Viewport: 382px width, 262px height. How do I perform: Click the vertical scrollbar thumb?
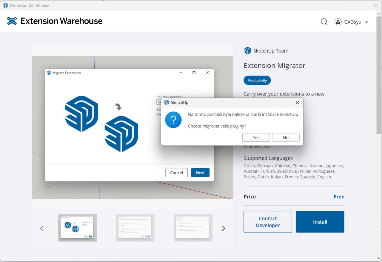(379, 75)
